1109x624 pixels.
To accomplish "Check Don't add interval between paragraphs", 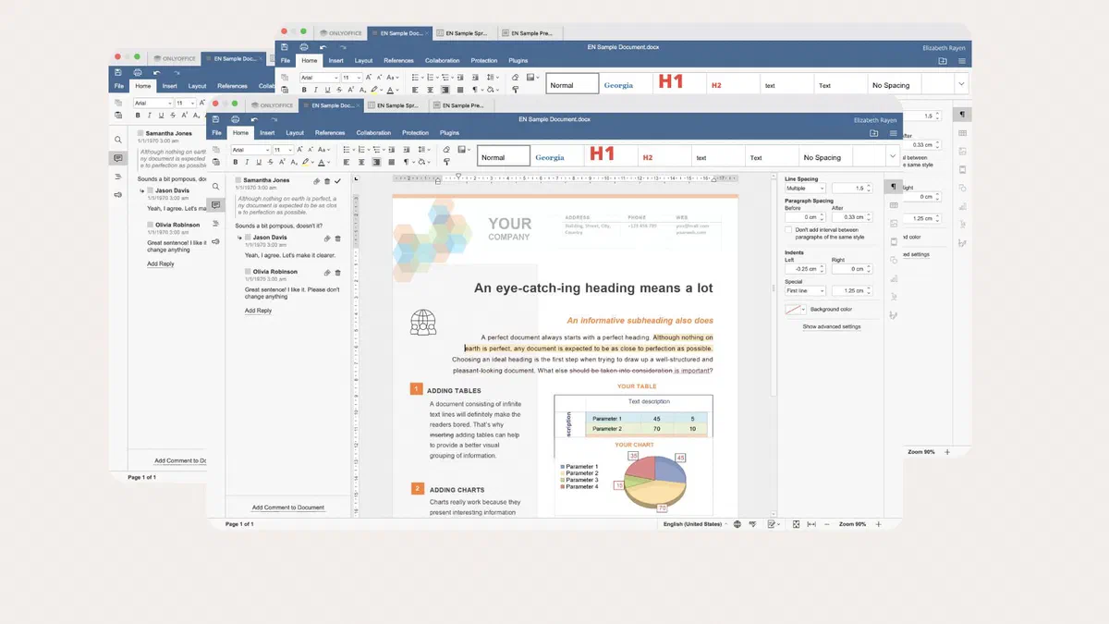I will coord(788,229).
